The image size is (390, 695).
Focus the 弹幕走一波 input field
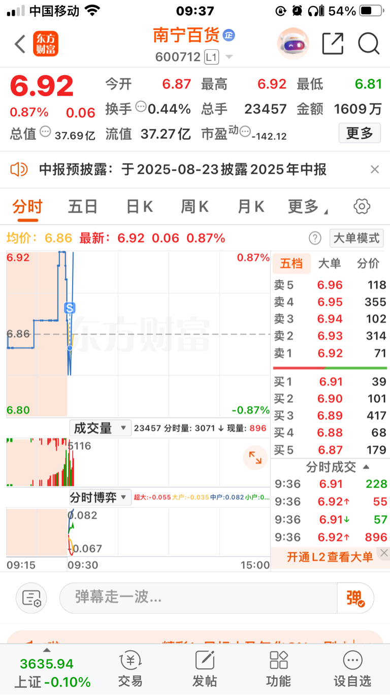(x=198, y=597)
